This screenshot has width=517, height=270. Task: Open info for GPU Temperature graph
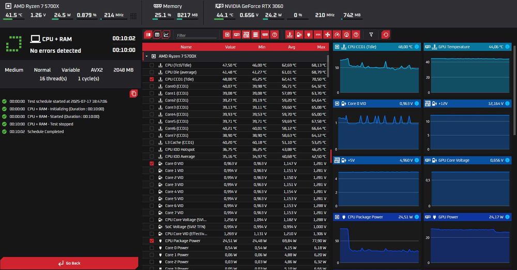508,47
